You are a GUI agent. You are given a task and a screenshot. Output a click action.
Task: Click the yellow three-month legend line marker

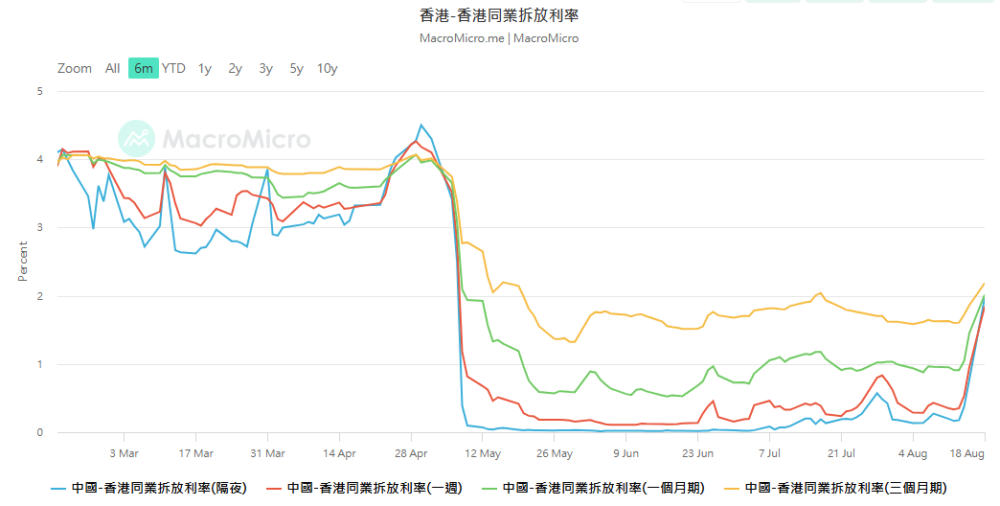732,489
